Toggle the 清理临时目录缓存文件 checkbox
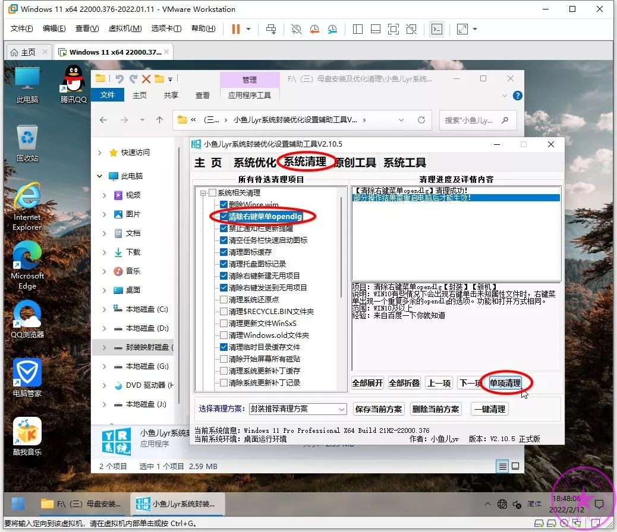617x532 pixels. coord(223,347)
